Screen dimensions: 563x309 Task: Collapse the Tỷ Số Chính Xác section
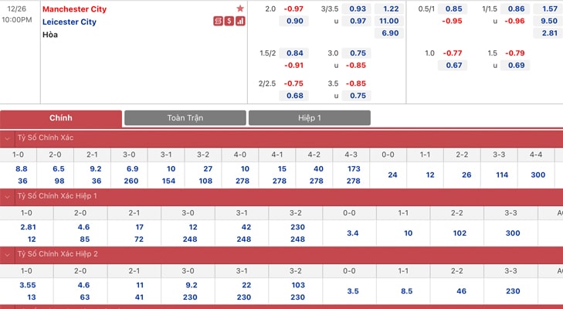(x=7, y=138)
